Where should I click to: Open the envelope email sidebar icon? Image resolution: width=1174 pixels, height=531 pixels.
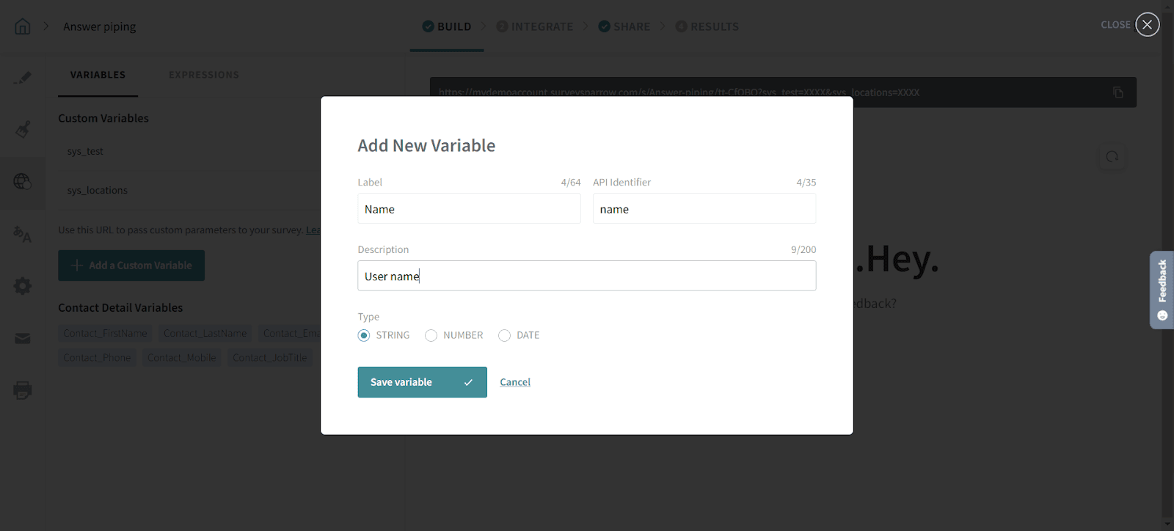(x=23, y=338)
